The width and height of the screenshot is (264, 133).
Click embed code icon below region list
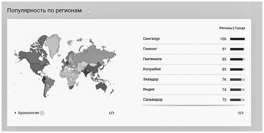click(241, 113)
